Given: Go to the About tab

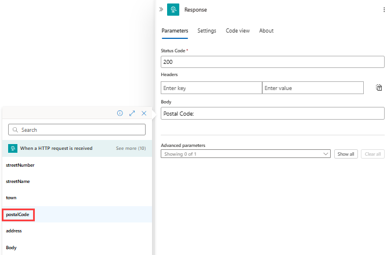Looking at the screenshot, I should (x=266, y=31).
